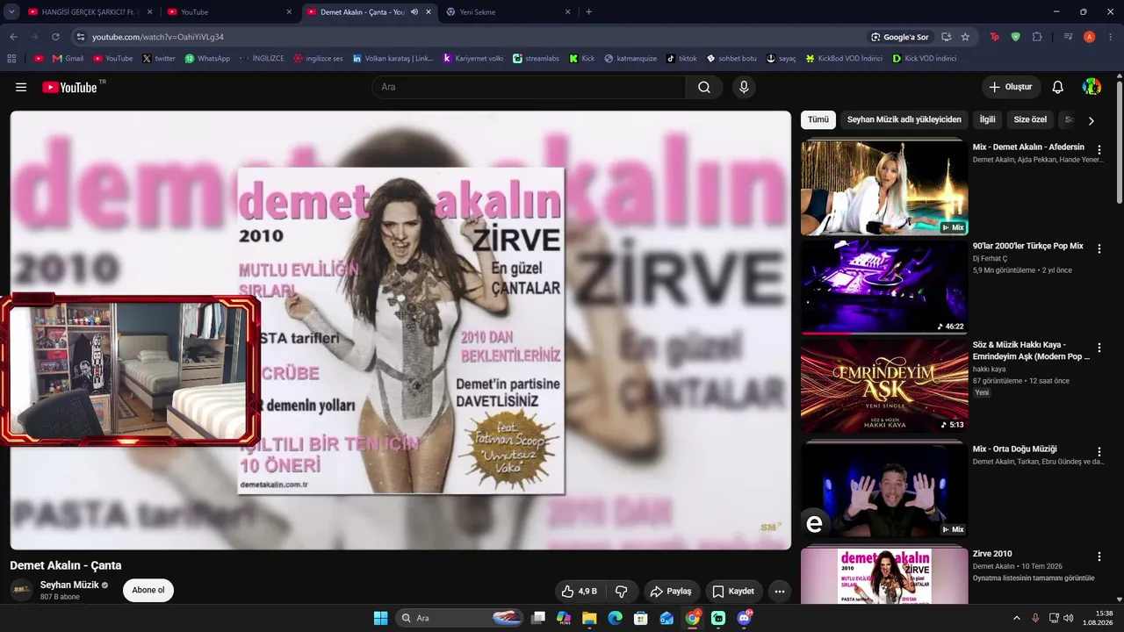Open the YouTube account avatar menu
This screenshot has height=632, width=1124.
[1092, 87]
